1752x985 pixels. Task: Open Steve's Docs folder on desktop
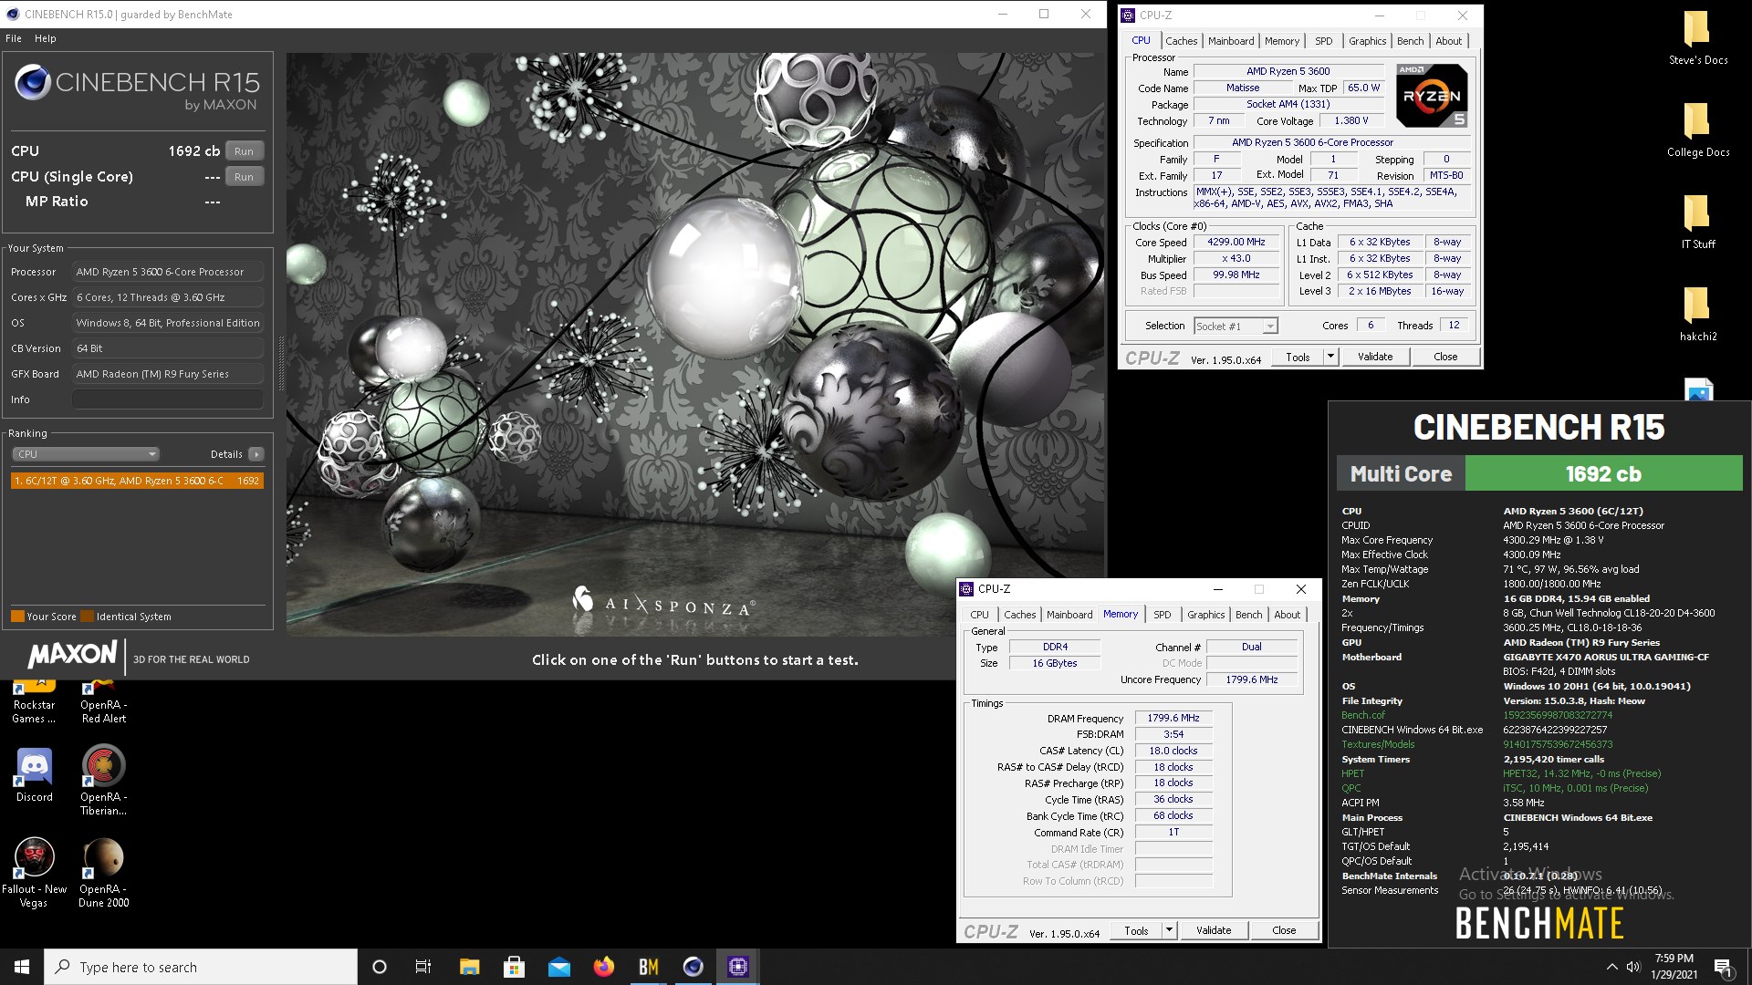[1697, 36]
